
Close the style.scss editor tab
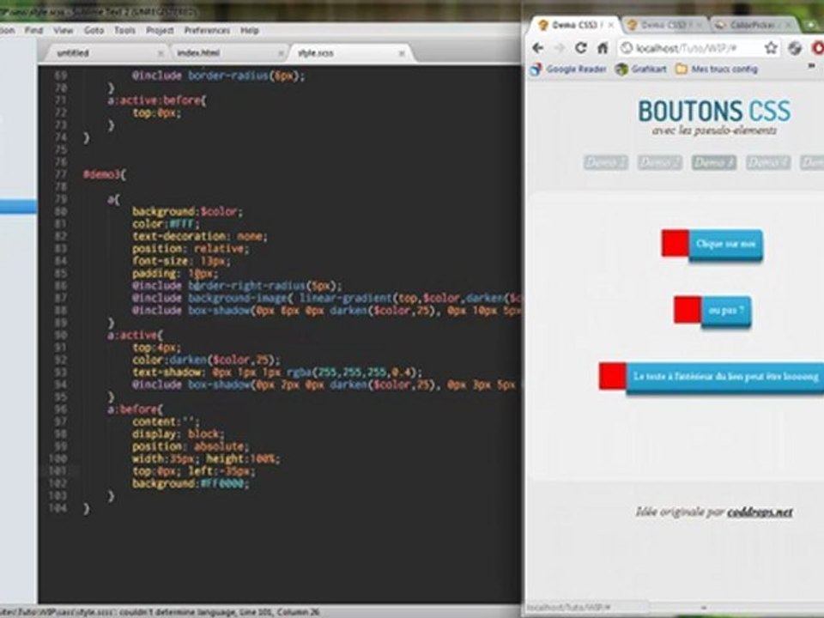click(402, 53)
